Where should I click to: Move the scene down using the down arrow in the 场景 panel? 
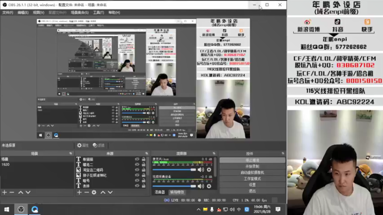point(28,193)
